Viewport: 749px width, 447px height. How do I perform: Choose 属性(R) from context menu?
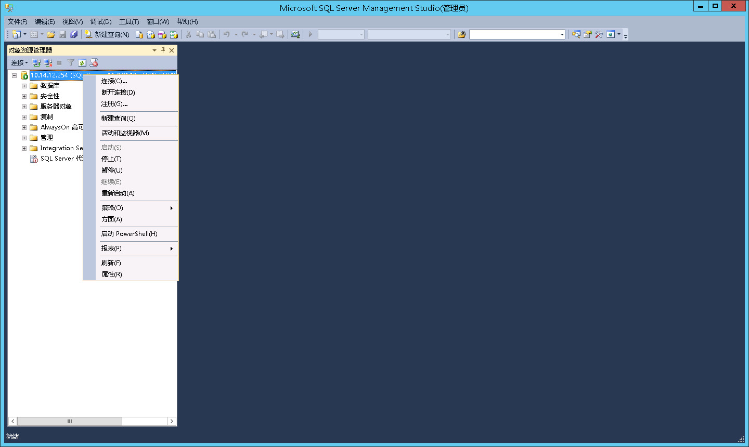[x=131, y=274]
